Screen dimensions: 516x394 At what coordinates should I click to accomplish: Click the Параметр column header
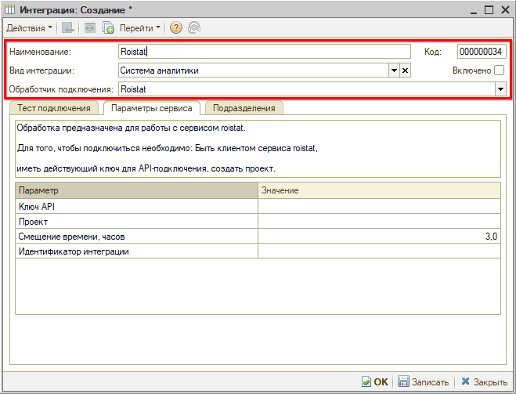[x=136, y=190]
